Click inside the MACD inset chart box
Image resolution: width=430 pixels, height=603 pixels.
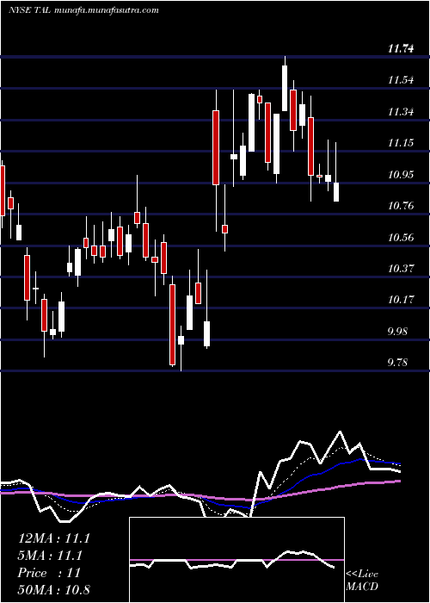236,560
